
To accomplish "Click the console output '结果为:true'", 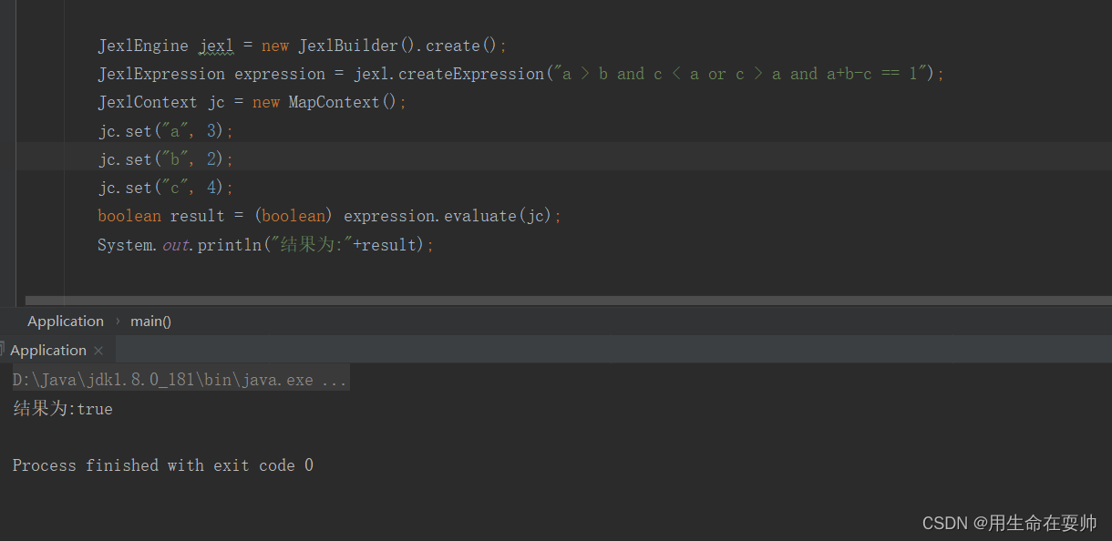I will (63, 409).
